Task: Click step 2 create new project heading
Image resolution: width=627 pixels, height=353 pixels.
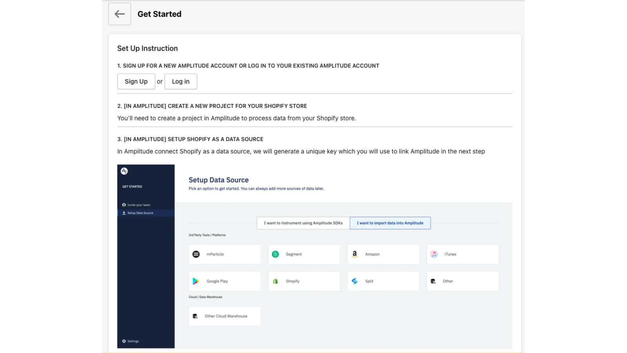Action: tap(212, 106)
